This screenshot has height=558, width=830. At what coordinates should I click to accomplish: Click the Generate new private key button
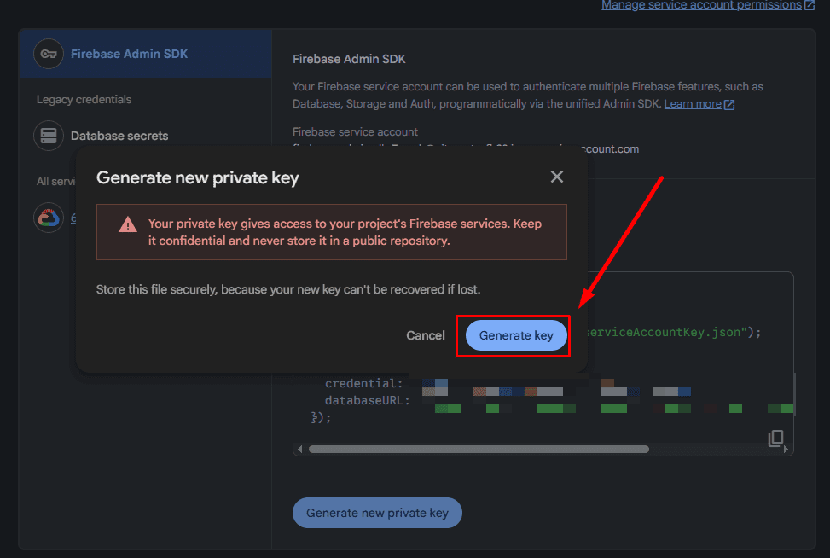pos(377,513)
